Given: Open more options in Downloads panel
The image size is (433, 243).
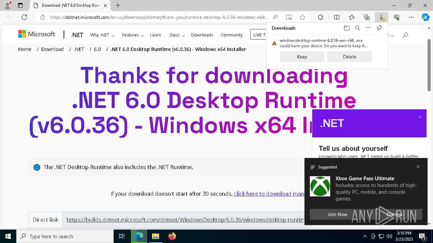Looking at the screenshot, I should 368,28.
